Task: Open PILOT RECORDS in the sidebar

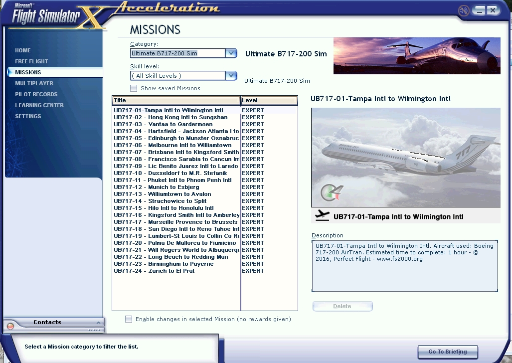Action: point(36,94)
